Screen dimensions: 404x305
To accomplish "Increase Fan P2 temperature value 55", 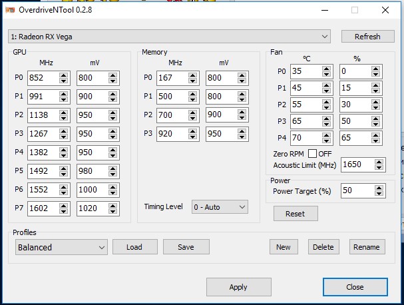I will [x=326, y=102].
